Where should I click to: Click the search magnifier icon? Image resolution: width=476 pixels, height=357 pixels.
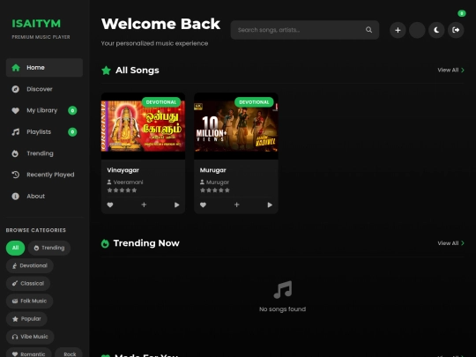[368, 30]
